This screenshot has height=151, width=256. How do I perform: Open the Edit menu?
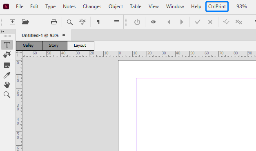[34, 6]
